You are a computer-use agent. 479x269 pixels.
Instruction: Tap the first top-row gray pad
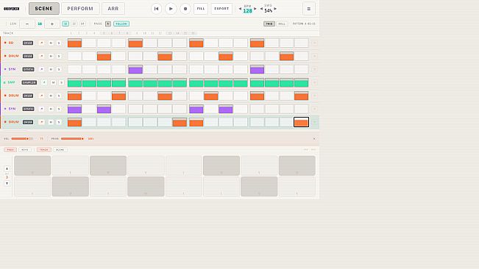point(32,165)
